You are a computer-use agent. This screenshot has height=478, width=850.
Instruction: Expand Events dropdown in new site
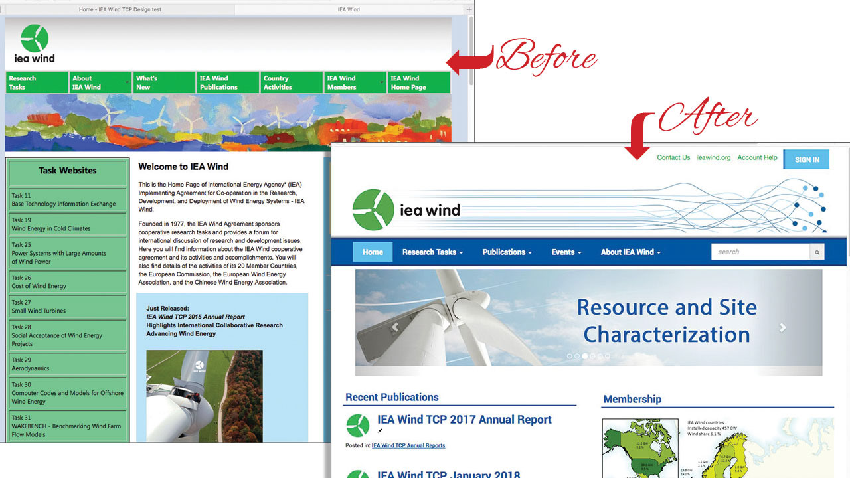pos(566,252)
